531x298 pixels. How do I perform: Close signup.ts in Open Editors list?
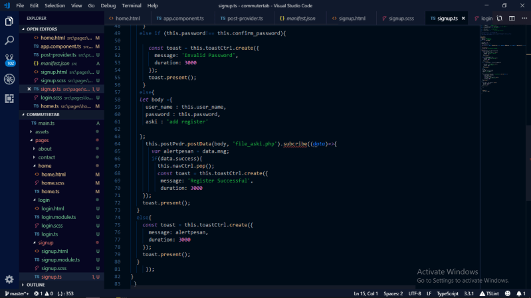click(x=29, y=89)
